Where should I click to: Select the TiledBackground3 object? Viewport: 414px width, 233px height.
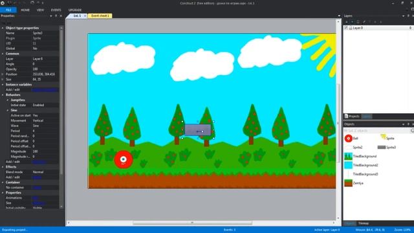tap(361, 174)
